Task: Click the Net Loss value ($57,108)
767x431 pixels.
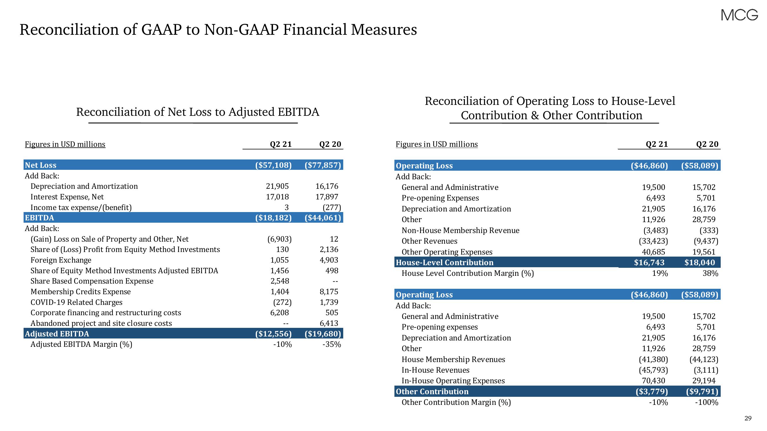Action: pos(273,165)
